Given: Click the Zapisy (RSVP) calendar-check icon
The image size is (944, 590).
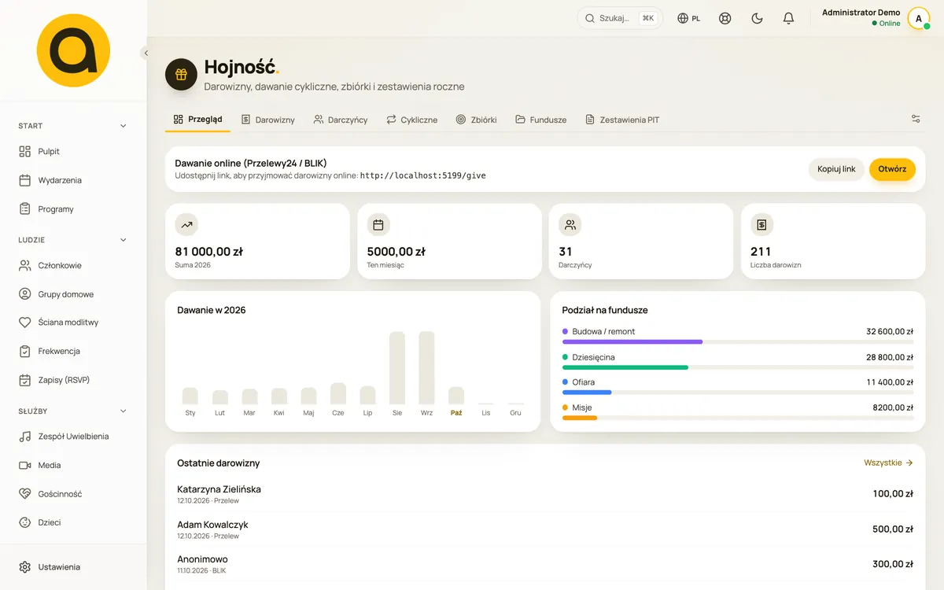Looking at the screenshot, I should (x=25, y=380).
